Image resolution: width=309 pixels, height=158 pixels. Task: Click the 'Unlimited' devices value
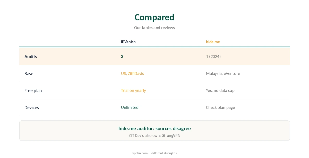coord(130,107)
